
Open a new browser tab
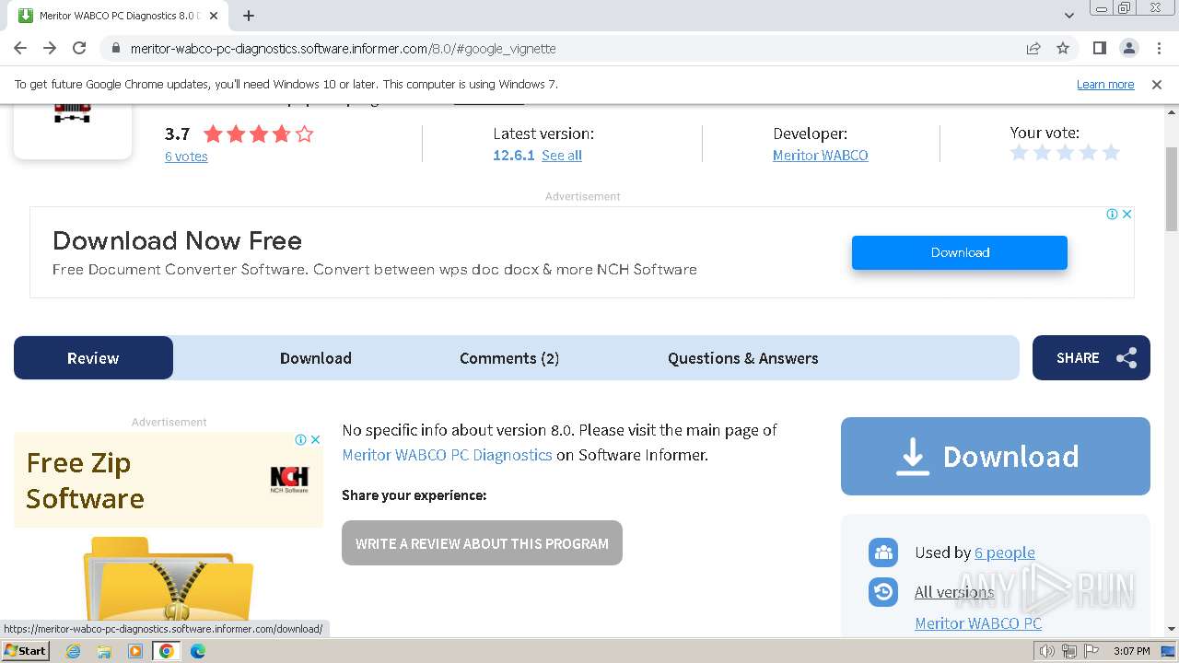tap(249, 16)
